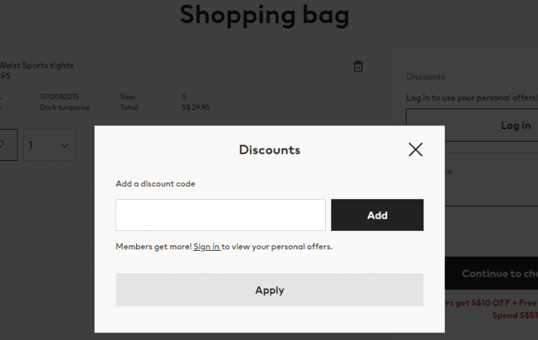
Task: Expand the quantity chevron arrow
Action: [65, 145]
